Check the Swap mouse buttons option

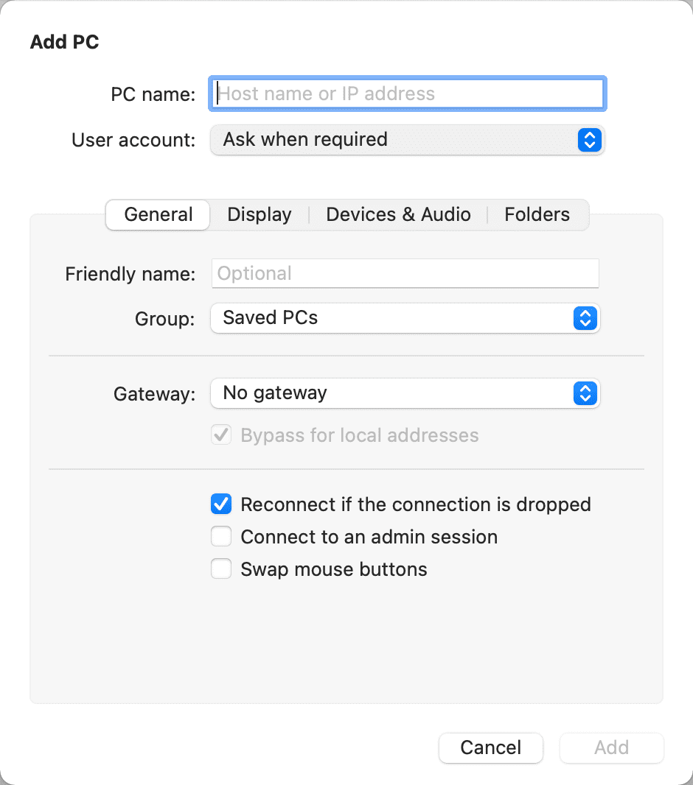(221, 568)
